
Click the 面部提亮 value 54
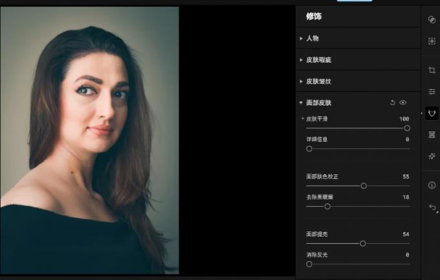[x=406, y=234]
